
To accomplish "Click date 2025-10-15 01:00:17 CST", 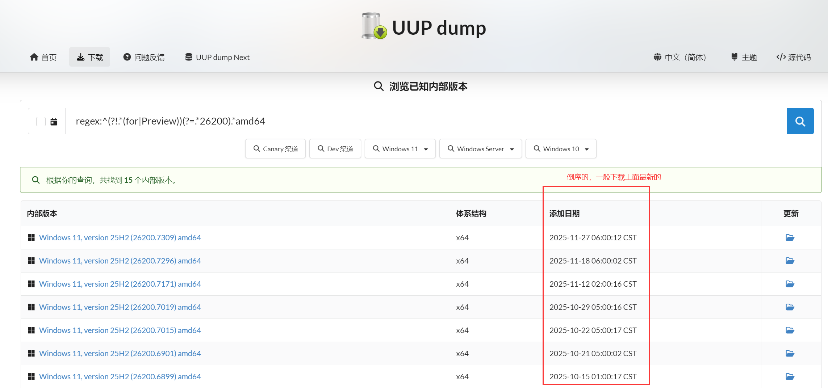I will coord(593,377).
